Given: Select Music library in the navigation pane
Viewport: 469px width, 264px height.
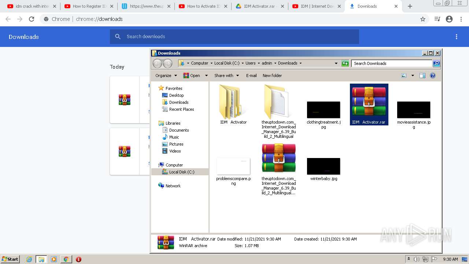Looking at the screenshot, I should 174,137.
